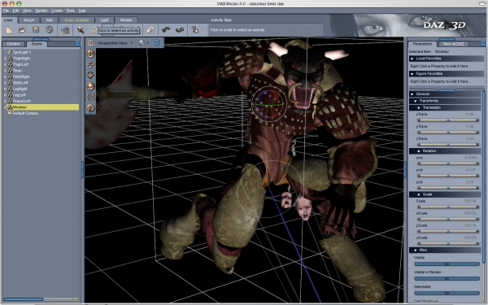The width and height of the screenshot is (488, 305).
Task: Click the zScale slider
Action: click(448, 243)
